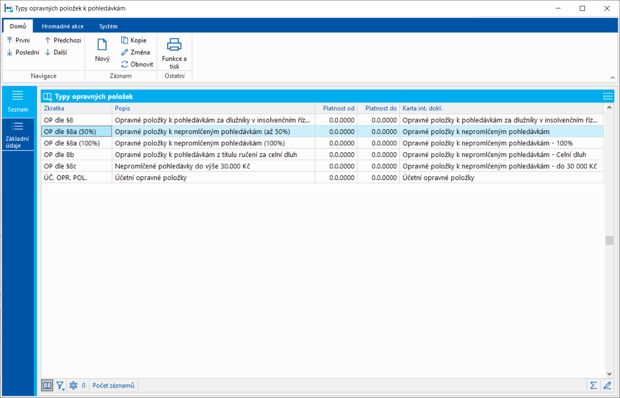
Task: Click Počet záznamů in status bar
Action: click(x=113, y=385)
